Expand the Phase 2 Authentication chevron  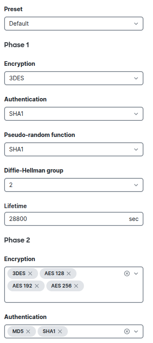point(136,331)
